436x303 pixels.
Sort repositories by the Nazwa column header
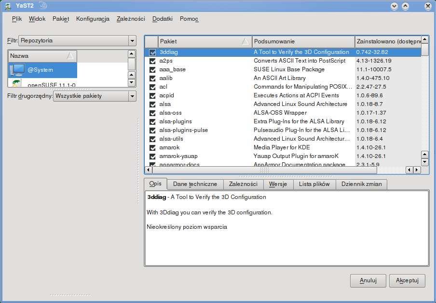click(42, 56)
